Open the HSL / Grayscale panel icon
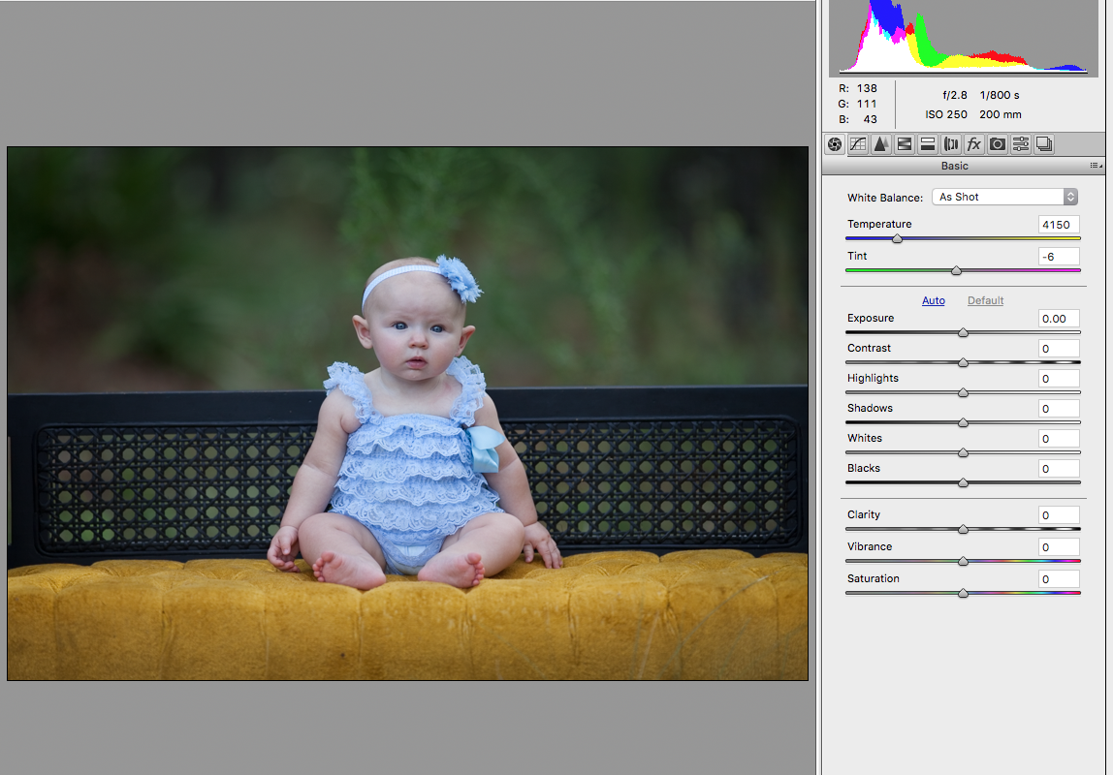The image size is (1113, 775). click(905, 144)
